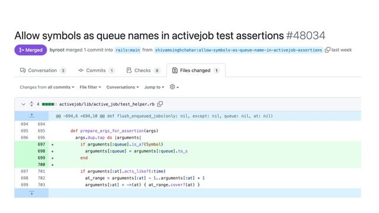This screenshot has width=379, height=213.
Task: Expand diff lines upward above line 694
Action: point(31,116)
